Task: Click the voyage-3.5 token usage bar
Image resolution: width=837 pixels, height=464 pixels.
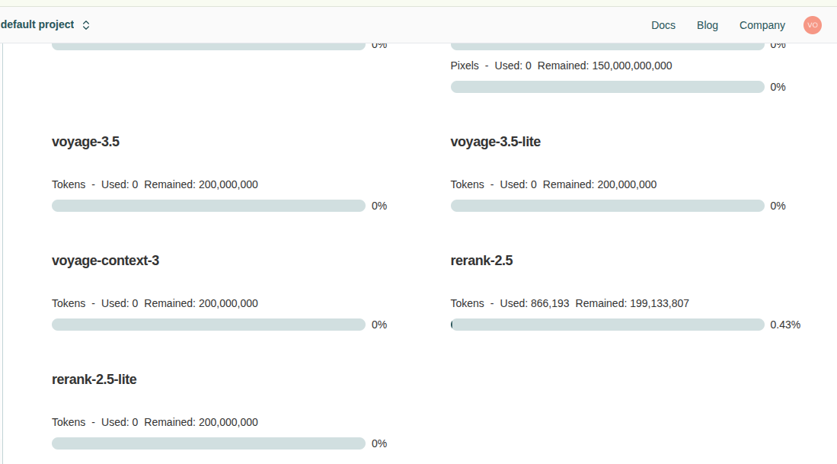Action: point(209,206)
